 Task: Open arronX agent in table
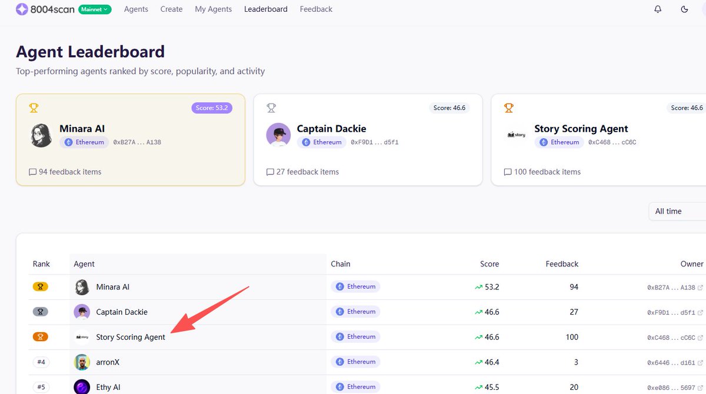tap(108, 362)
